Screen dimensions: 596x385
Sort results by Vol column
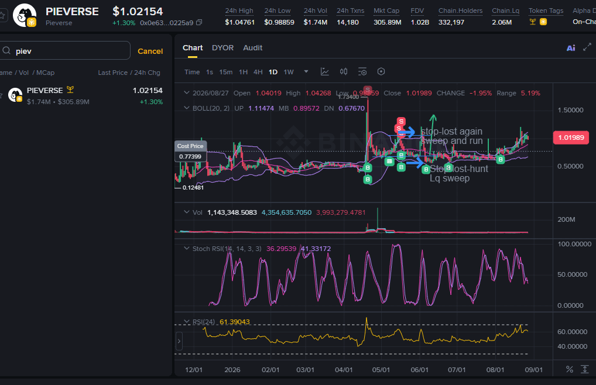coord(23,73)
